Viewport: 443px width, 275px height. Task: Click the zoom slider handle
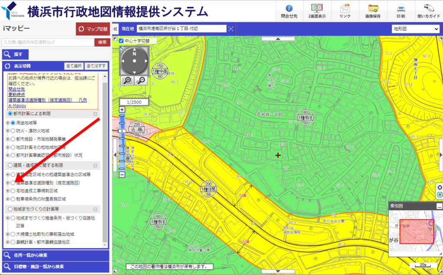(122, 131)
